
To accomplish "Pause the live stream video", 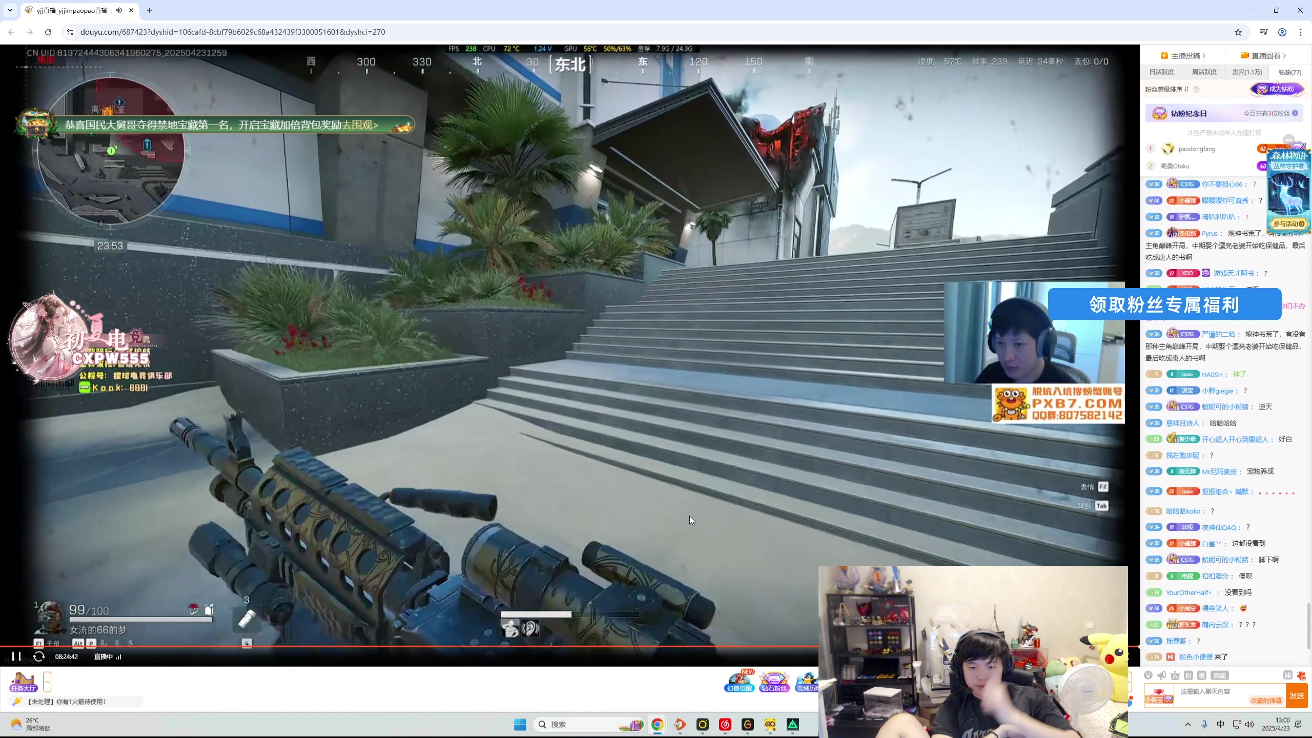I will pos(16,657).
